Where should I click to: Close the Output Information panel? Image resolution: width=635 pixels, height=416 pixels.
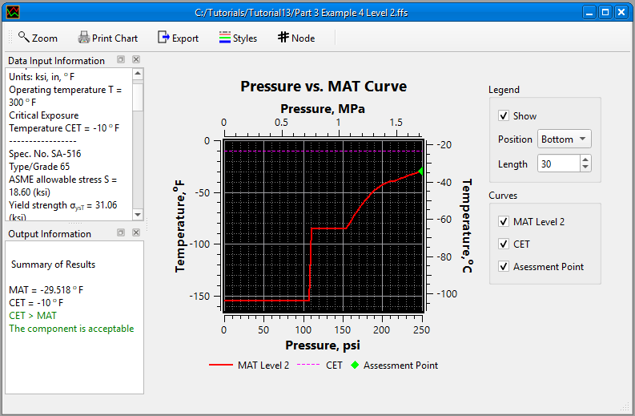pos(136,233)
